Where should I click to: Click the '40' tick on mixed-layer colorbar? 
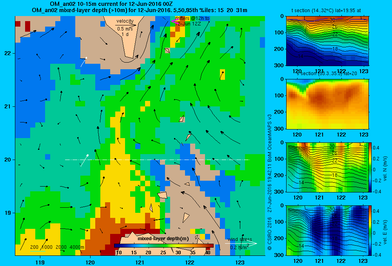(x=207, y=252)
